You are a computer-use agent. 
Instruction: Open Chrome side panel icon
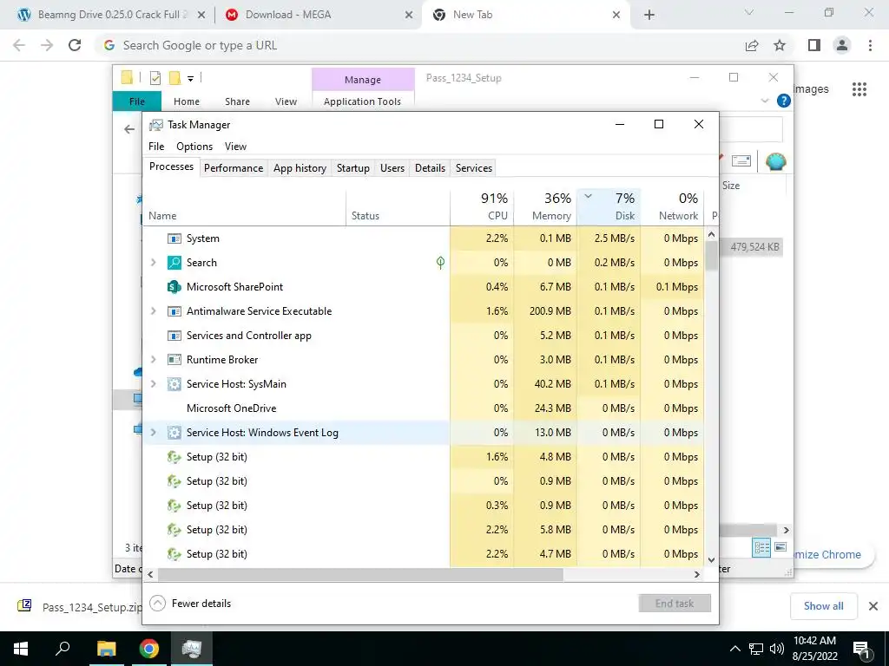[814, 45]
